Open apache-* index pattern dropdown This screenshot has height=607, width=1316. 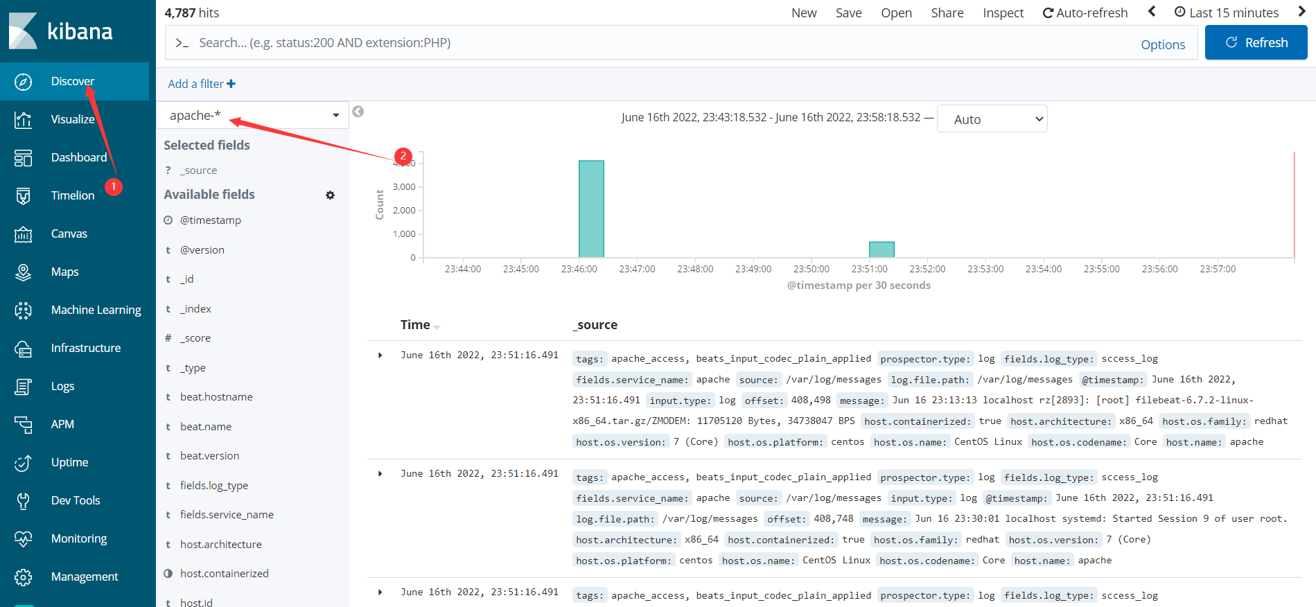(x=252, y=115)
